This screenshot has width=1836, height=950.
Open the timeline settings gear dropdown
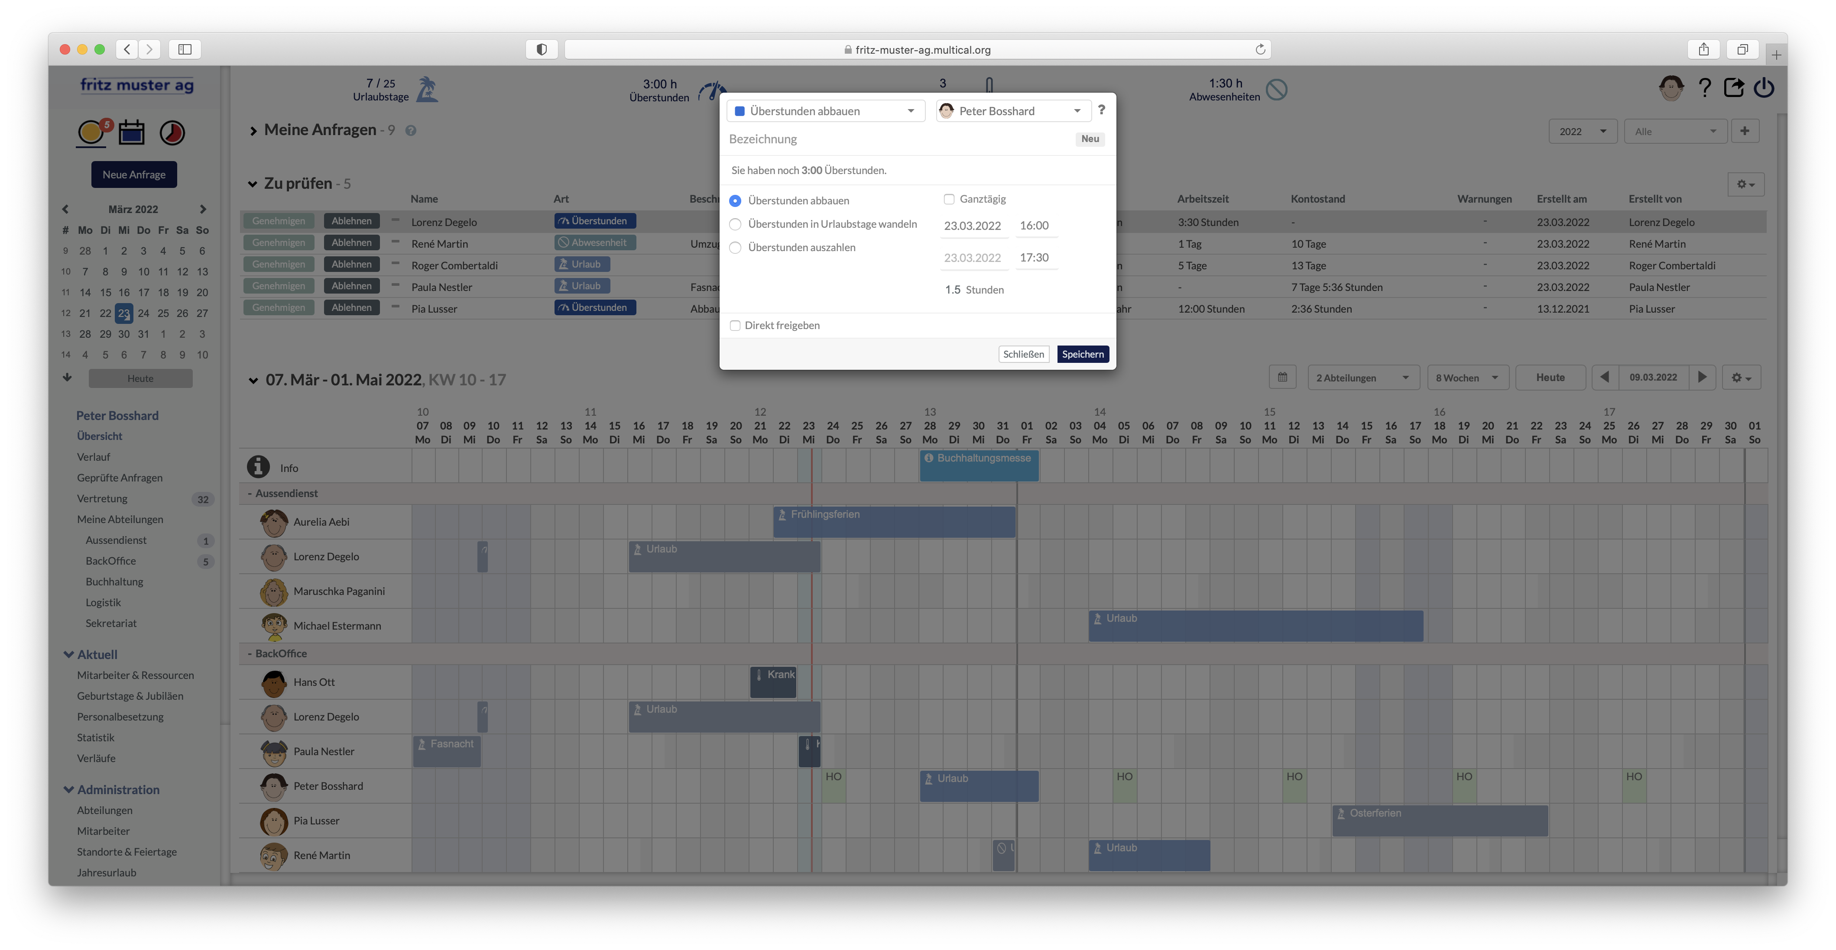click(1742, 378)
